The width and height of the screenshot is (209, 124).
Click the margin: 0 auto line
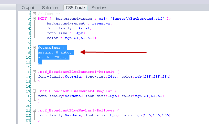(55, 52)
